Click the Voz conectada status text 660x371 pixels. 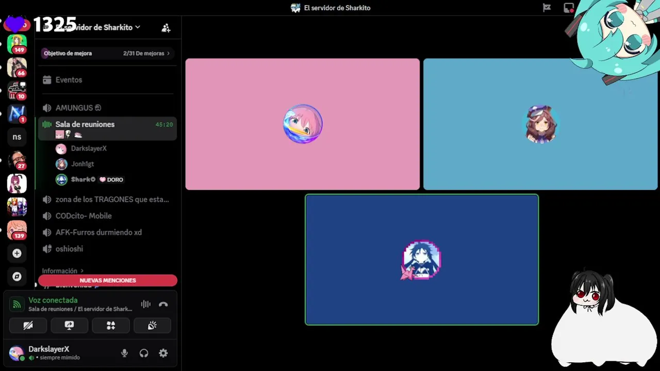(53, 300)
